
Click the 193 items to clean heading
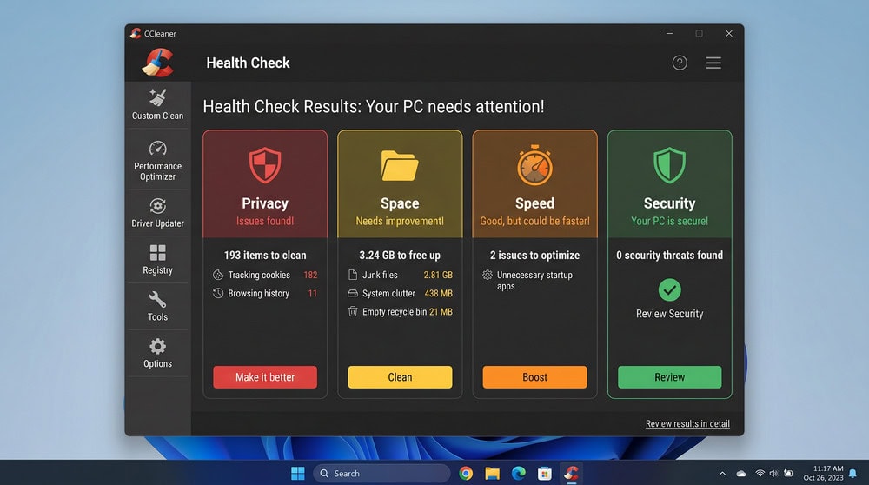(x=265, y=255)
